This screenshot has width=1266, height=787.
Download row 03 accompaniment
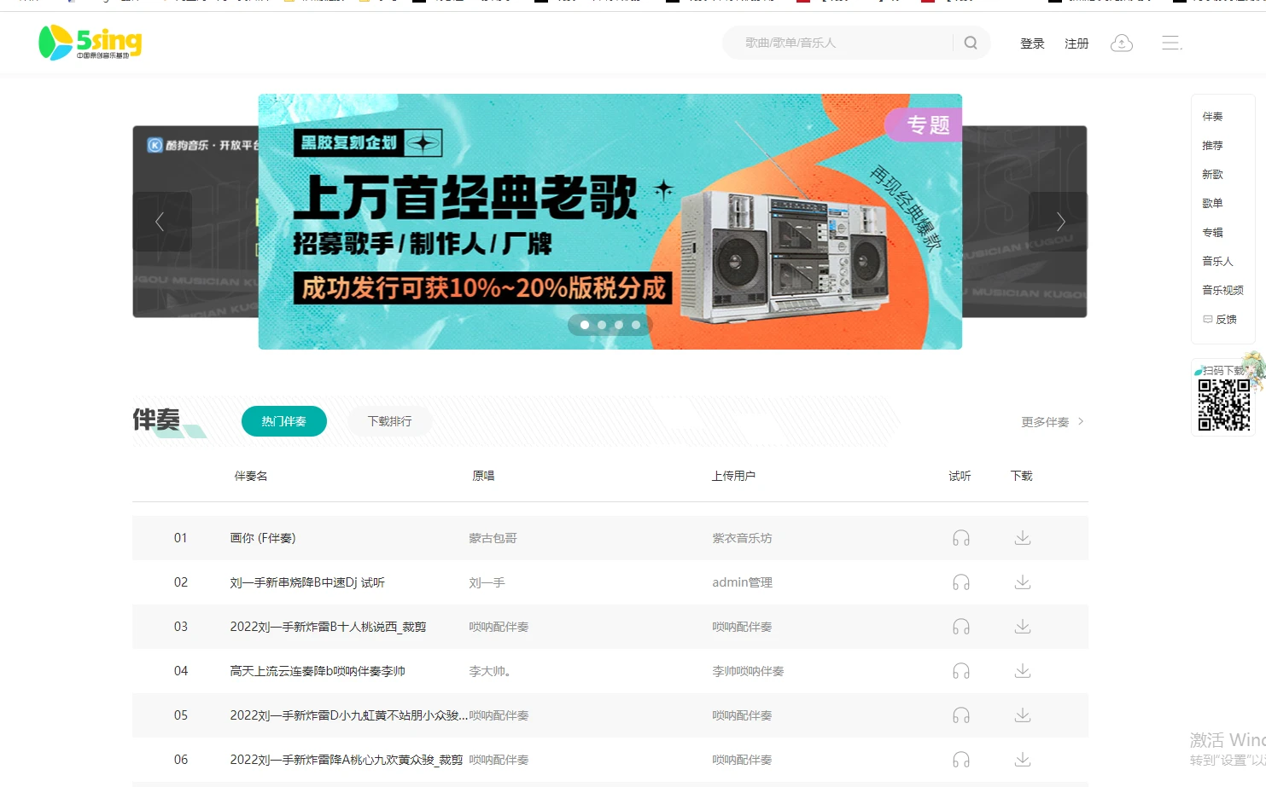pyautogui.click(x=1023, y=627)
